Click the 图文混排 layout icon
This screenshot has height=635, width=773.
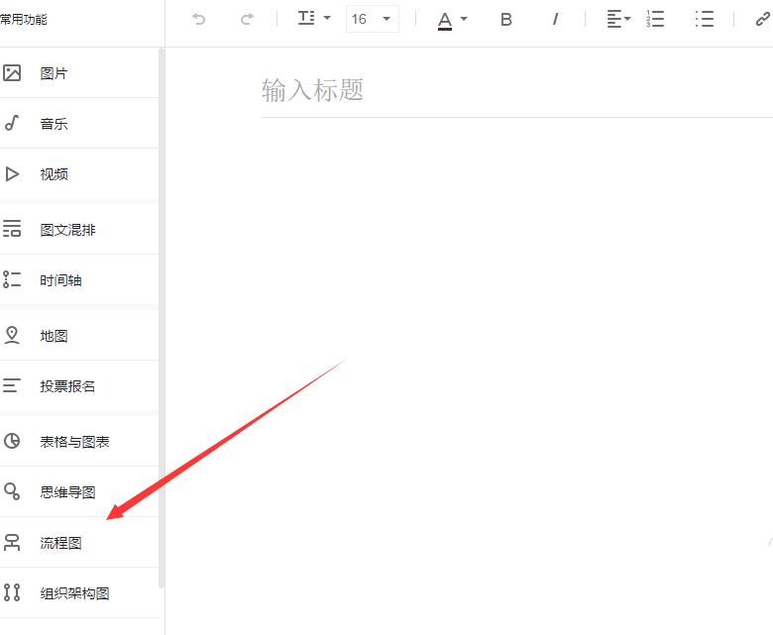[12, 229]
